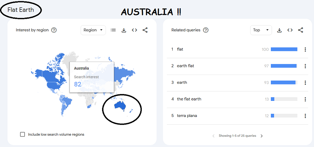Go to next page of queries
Viewport: 314px width, 147px height.
click(x=261, y=136)
